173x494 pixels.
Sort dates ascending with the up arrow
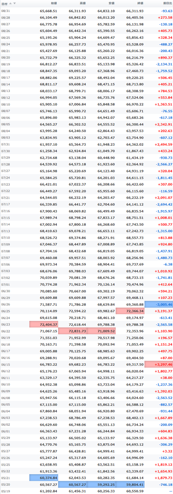point(10,3)
